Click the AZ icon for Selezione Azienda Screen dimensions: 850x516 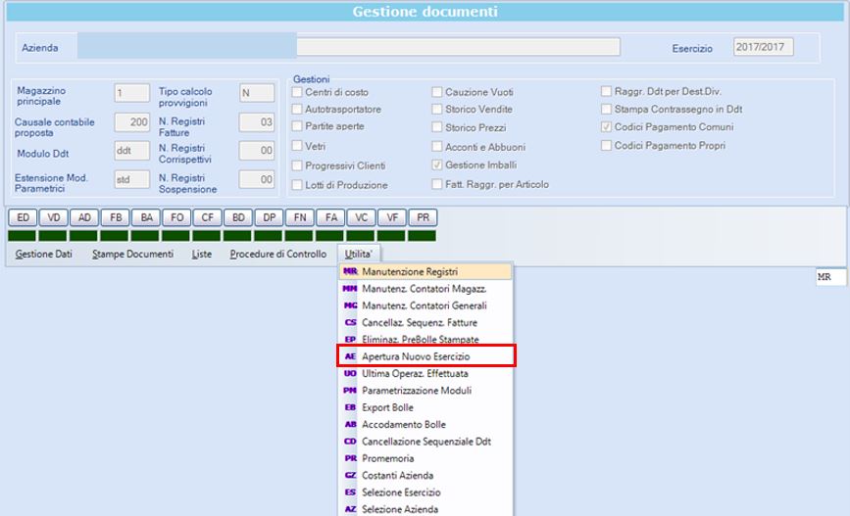click(x=350, y=509)
